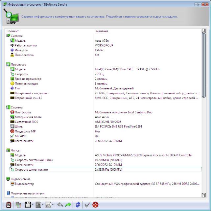The width and height of the screenshot is (211, 211).
Task: Select 'Платформа' red icon
Action: [12, 112]
